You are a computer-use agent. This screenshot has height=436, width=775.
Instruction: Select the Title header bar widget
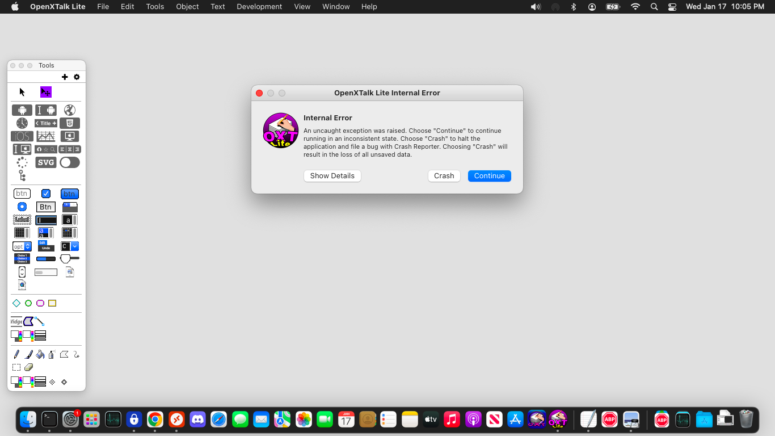(46, 123)
